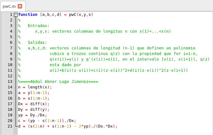The image size is (213, 135).
Task: Click the 'Abdul Abner Lugo Jimenez' comment
Action: click(x=59, y=81)
